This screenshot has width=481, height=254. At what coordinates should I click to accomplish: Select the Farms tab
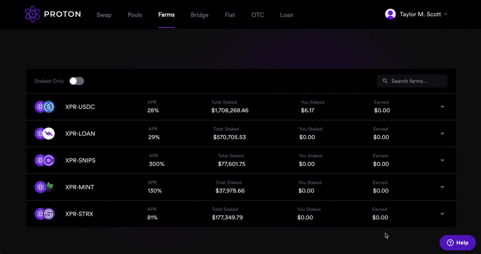(166, 15)
